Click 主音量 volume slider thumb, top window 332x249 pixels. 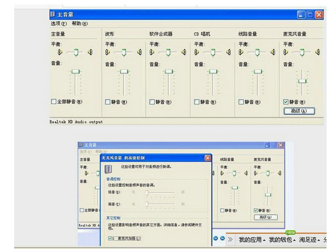(x=75, y=71)
